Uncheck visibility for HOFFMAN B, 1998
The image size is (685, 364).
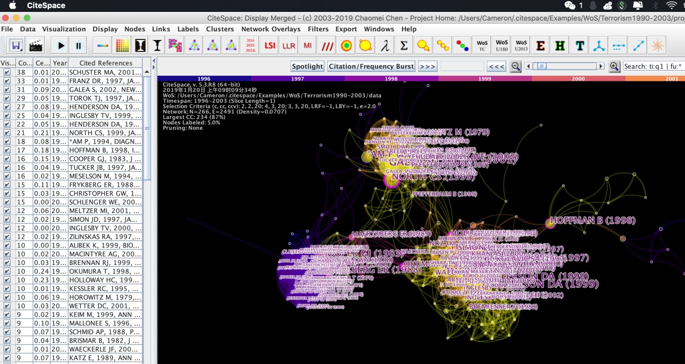point(7,150)
